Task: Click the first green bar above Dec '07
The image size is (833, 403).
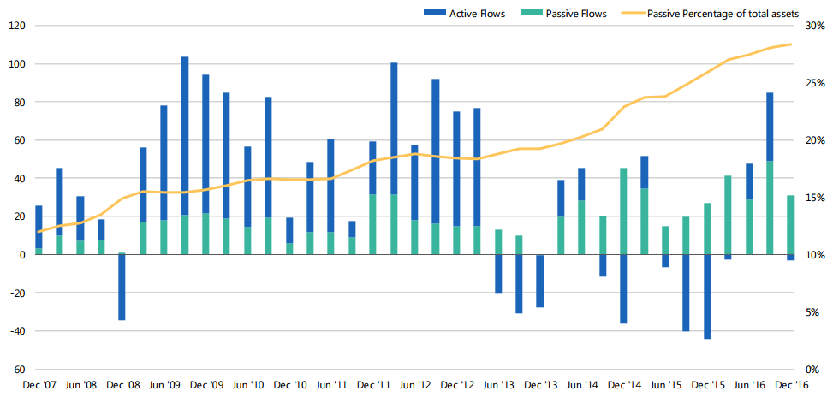Action: pyautogui.click(x=39, y=251)
